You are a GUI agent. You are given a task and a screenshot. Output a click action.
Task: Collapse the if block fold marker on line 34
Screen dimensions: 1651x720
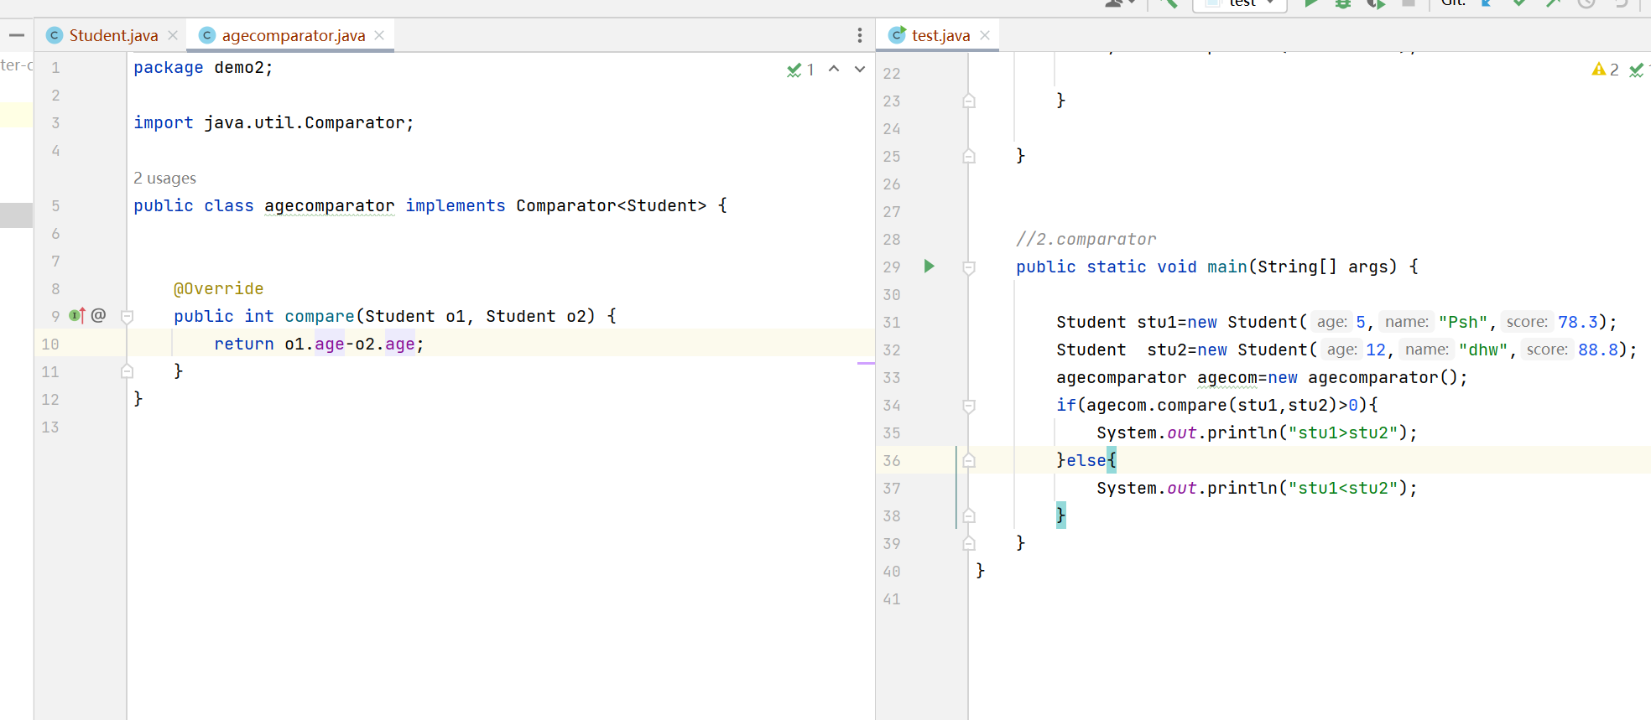click(969, 406)
